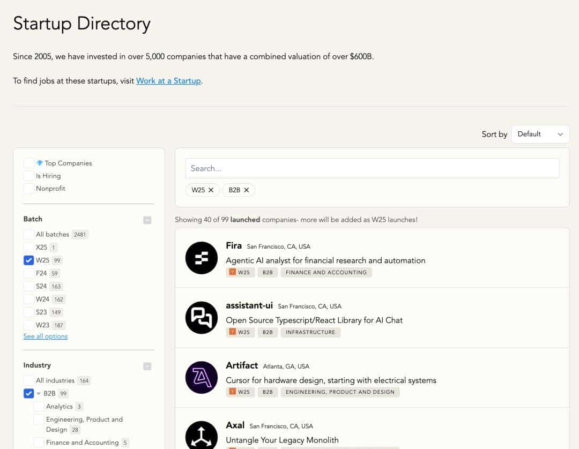Open the assistant-ui logo icon
The width and height of the screenshot is (579, 449).
tap(201, 318)
